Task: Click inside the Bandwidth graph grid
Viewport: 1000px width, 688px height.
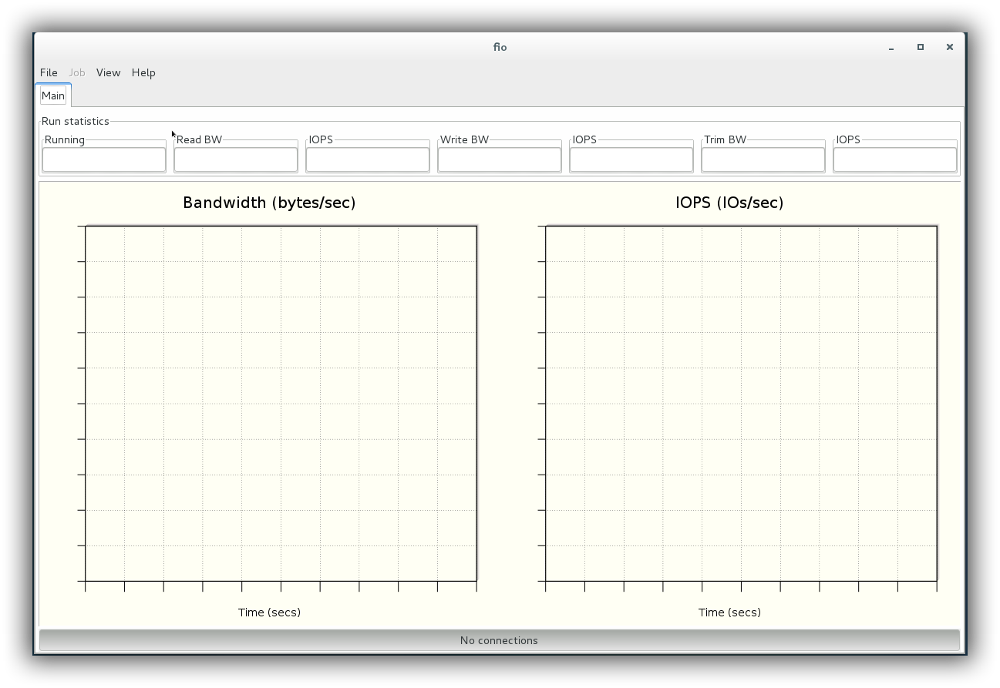Action: (x=281, y=403)
